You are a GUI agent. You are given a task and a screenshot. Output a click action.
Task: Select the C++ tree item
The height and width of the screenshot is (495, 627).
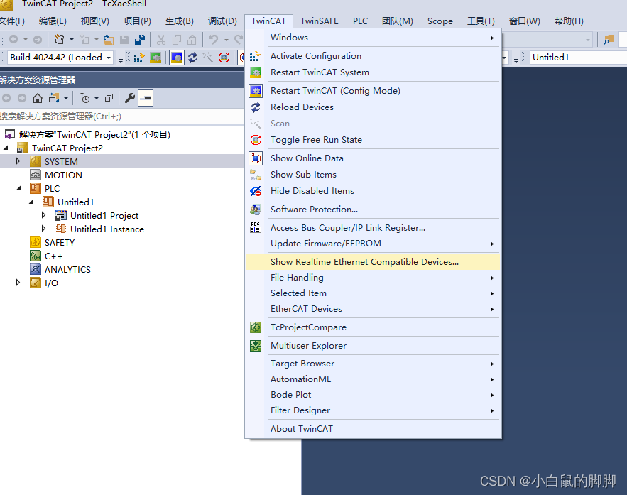(x=53, y=256)
